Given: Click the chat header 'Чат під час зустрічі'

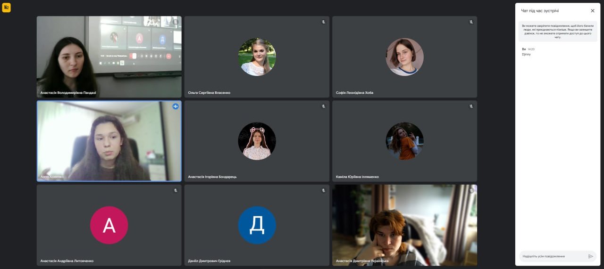Looking at the screenshot, I should pos(540,11).
